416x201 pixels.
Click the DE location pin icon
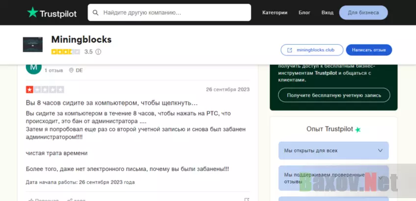point(71,70)
